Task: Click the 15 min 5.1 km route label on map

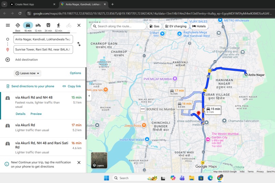Action: (213, 110)
